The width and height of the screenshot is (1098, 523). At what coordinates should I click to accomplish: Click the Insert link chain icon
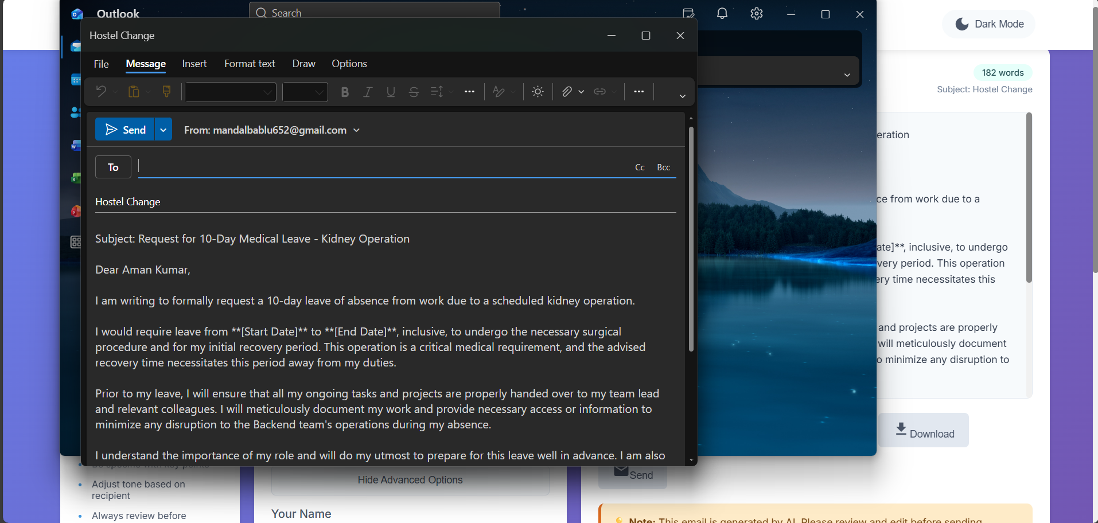tap(599, 92)
